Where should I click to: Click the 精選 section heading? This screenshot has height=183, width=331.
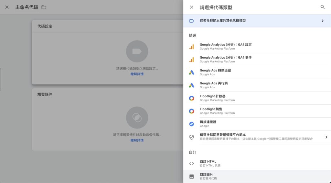coord(192,35)
